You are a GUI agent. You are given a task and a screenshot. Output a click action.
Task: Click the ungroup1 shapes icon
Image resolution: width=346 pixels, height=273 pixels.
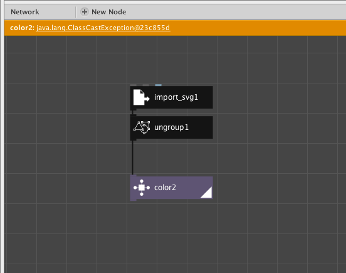(x=142, y=127)
